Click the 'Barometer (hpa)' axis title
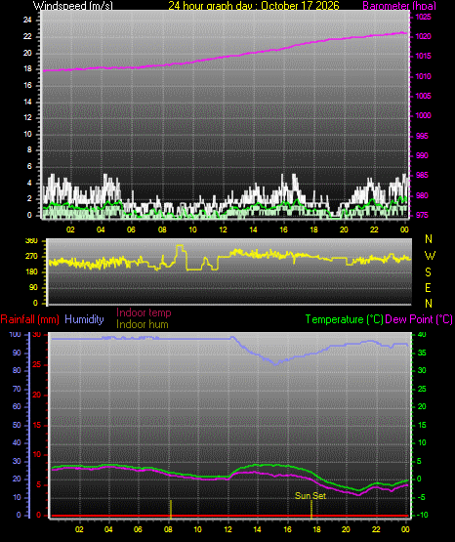455x542 pixels. pos(399,6)
